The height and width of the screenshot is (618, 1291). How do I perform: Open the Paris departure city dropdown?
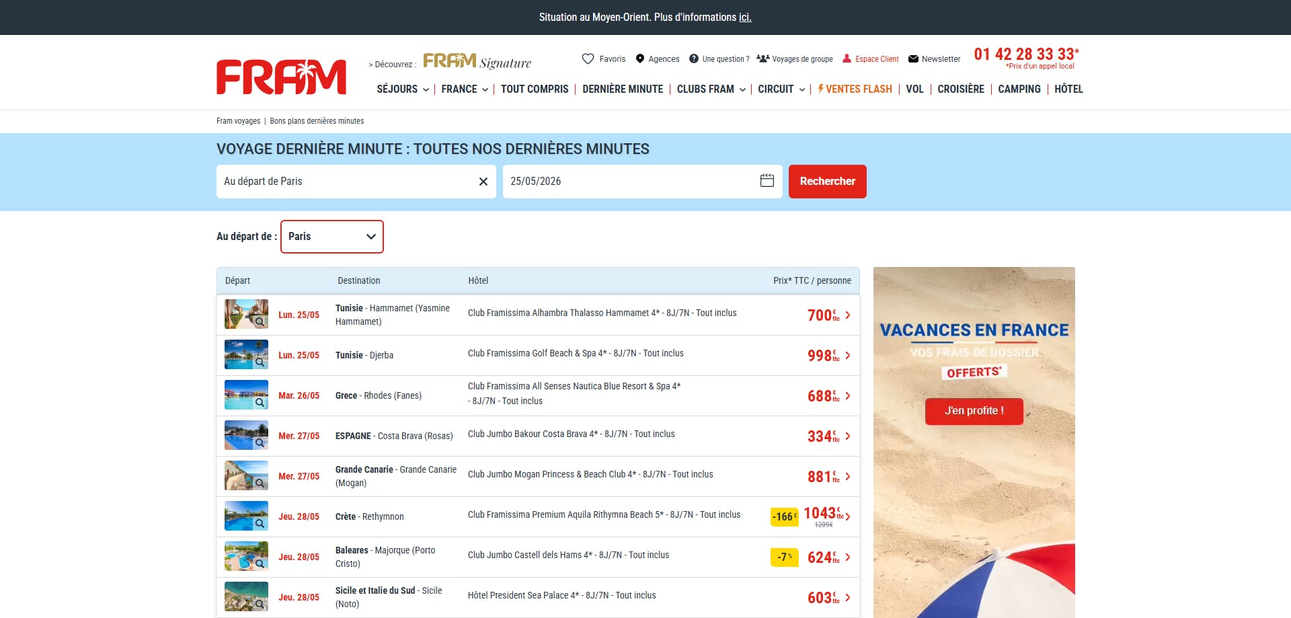(x=332, y=237)
